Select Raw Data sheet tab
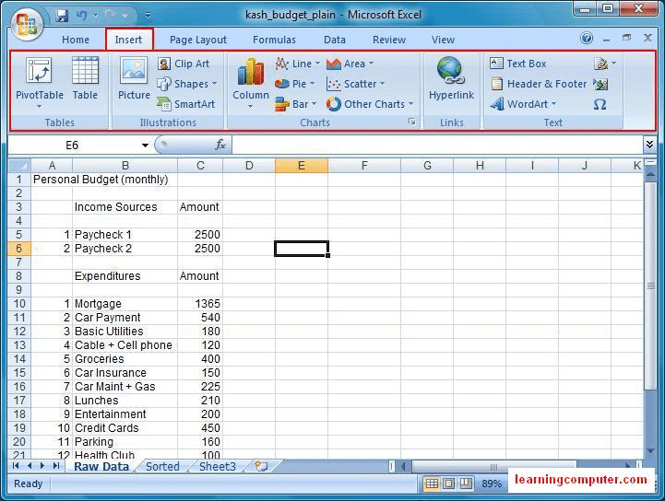 pos(101,467)
